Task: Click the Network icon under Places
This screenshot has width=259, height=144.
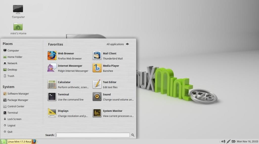Action: coord(5,63)
